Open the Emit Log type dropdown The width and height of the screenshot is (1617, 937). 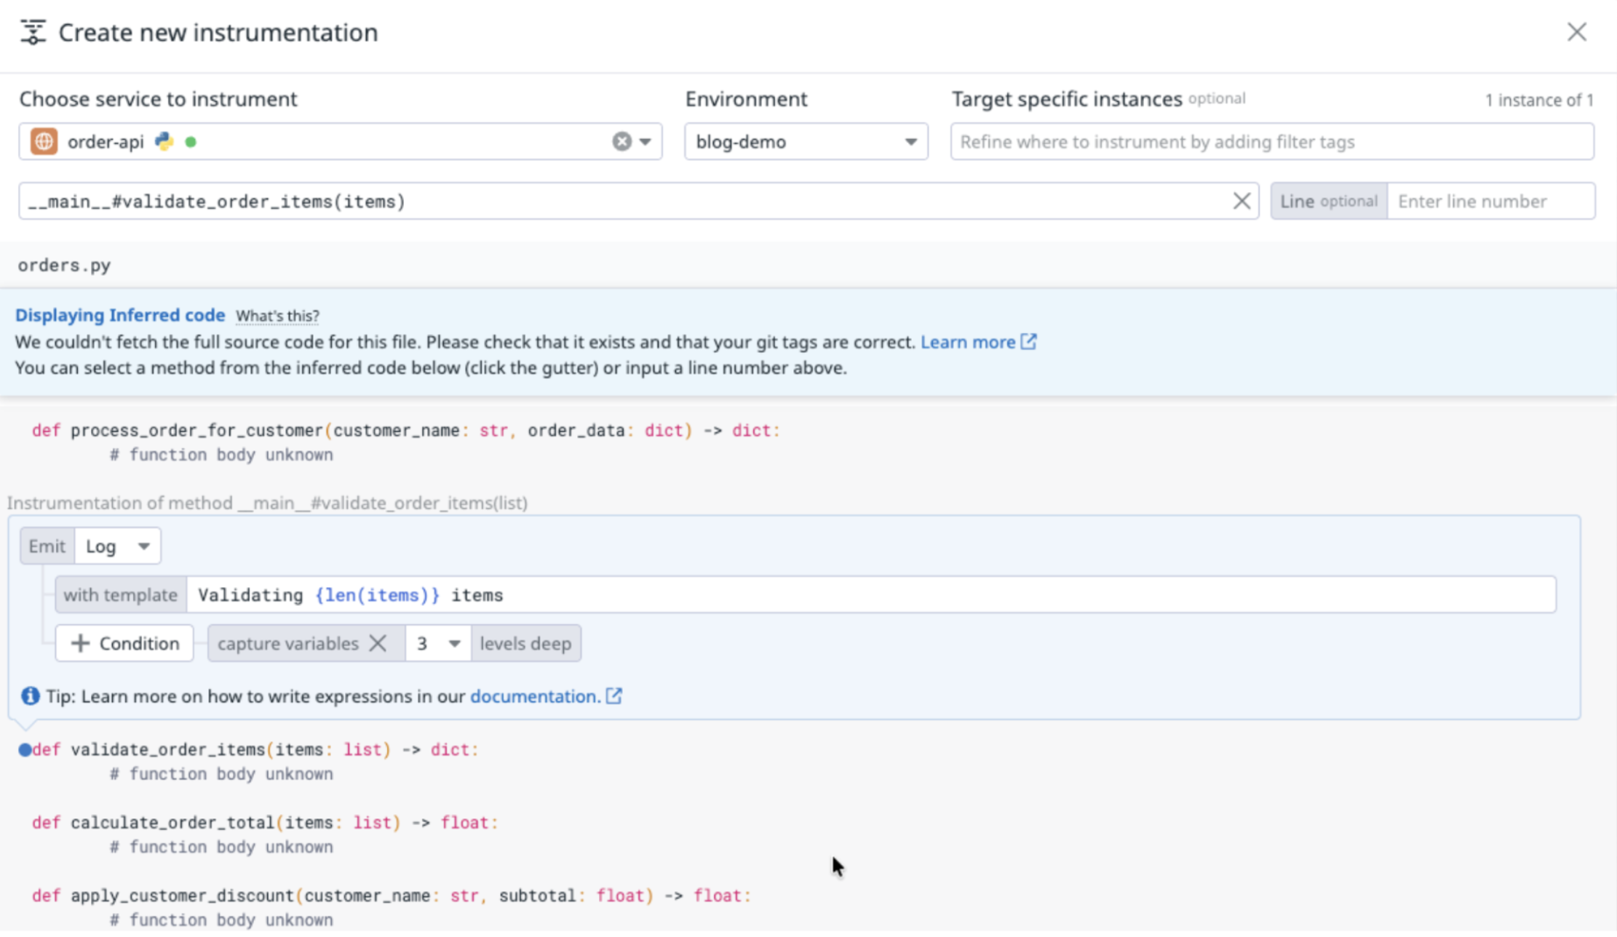point(117,546)
